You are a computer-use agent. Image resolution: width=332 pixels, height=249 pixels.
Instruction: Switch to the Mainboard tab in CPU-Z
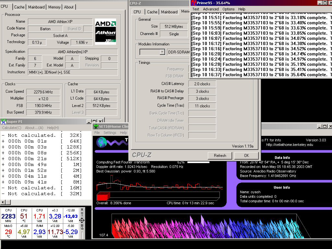click(169, 12)
